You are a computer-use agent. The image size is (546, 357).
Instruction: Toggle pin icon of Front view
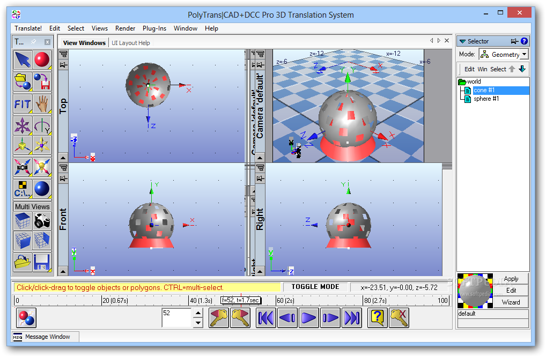tap(63, 178)
